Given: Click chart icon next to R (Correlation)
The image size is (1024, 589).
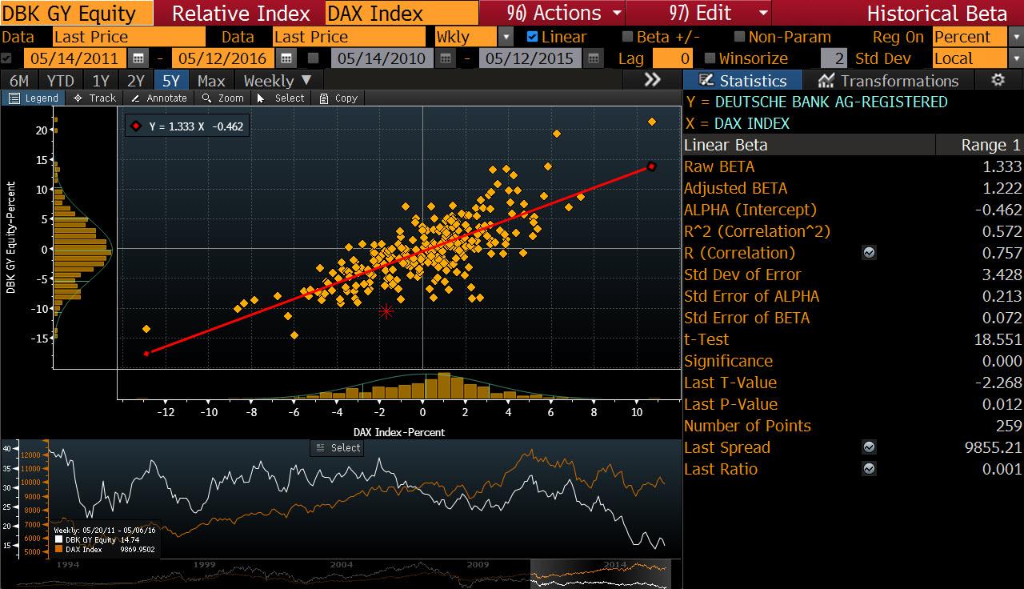Looking at the screenshot, I should pyautogui.click(x=869, y=253).
